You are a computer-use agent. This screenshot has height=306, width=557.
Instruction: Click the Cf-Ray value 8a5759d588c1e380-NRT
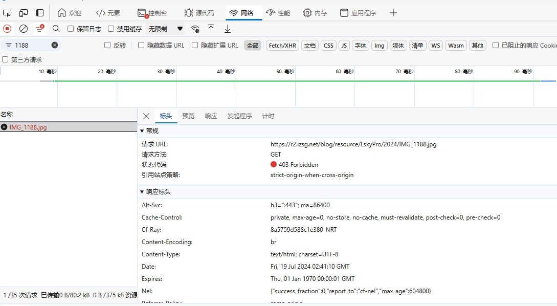tap(304, 230)
